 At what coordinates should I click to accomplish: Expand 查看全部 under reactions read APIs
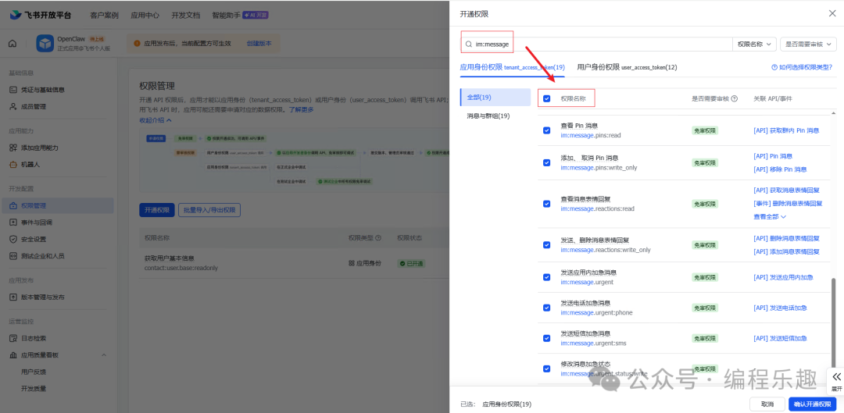point(770,217)
